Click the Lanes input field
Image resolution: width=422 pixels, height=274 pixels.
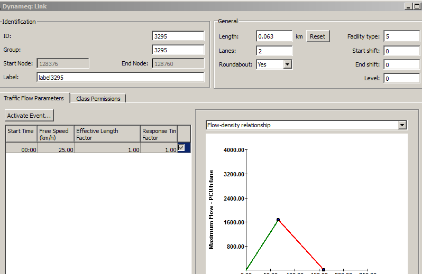tap(274, 51)
